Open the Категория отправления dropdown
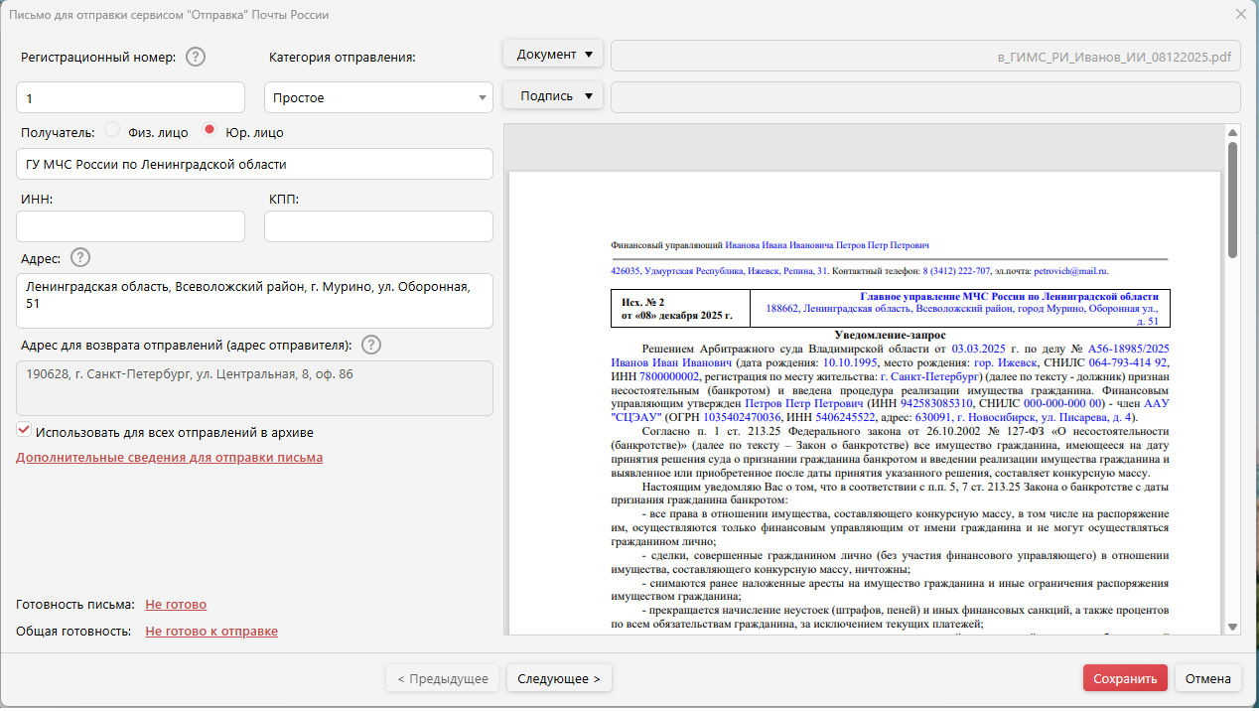The height and width of the screenshot is (711, 1259). (378, 97)
